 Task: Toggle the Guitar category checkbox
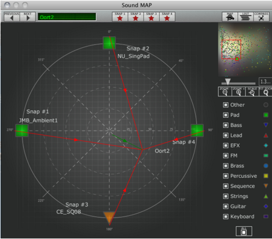pos(226,207)
